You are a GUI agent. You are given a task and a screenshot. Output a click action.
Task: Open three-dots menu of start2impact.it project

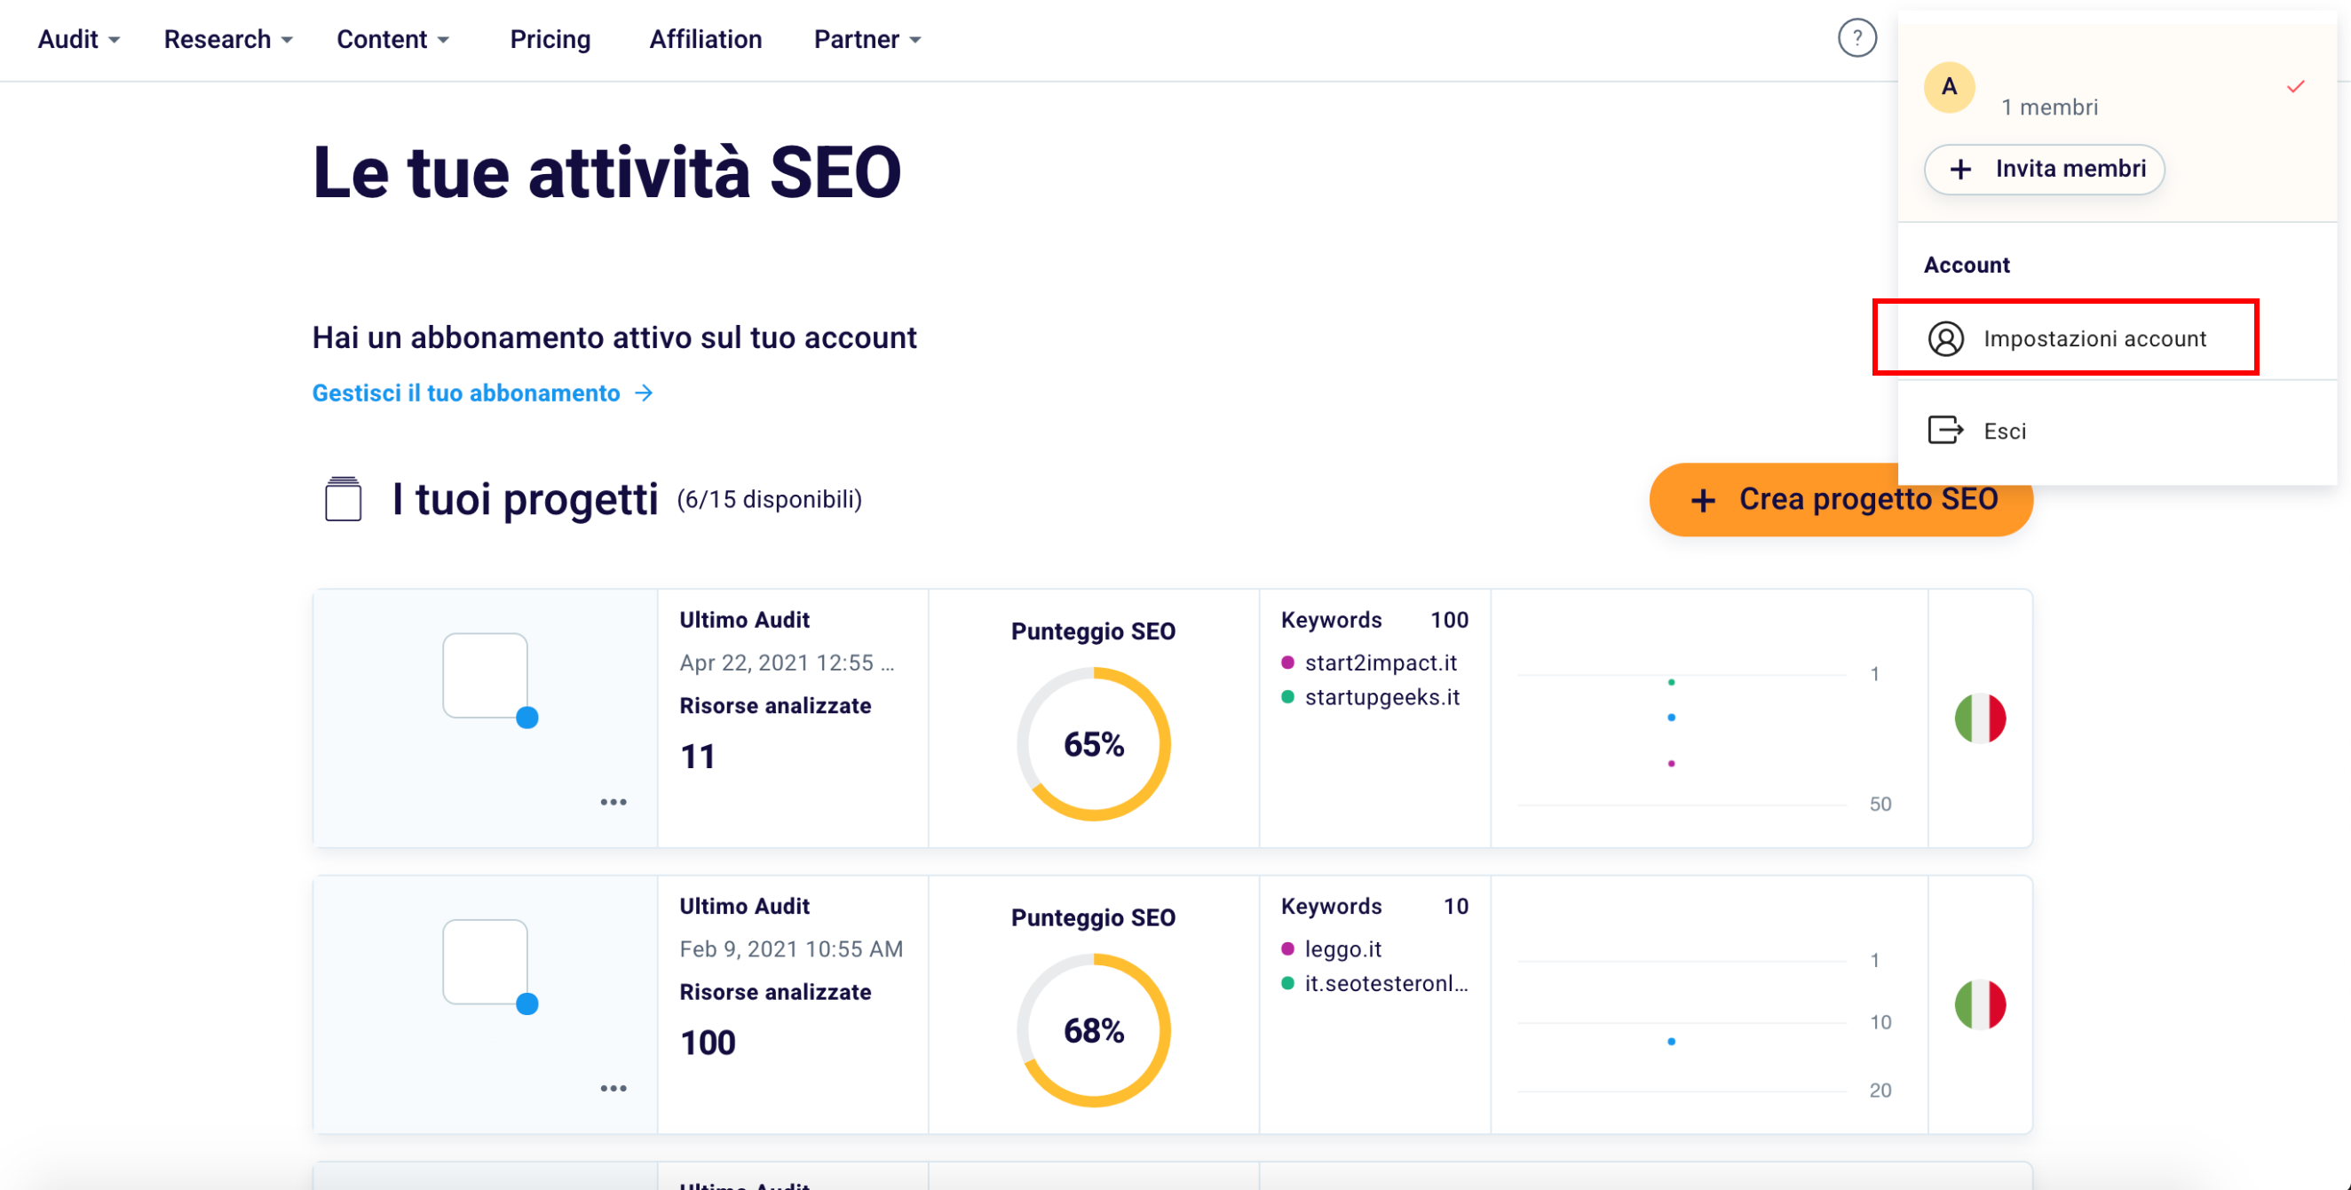coord(613,802)
